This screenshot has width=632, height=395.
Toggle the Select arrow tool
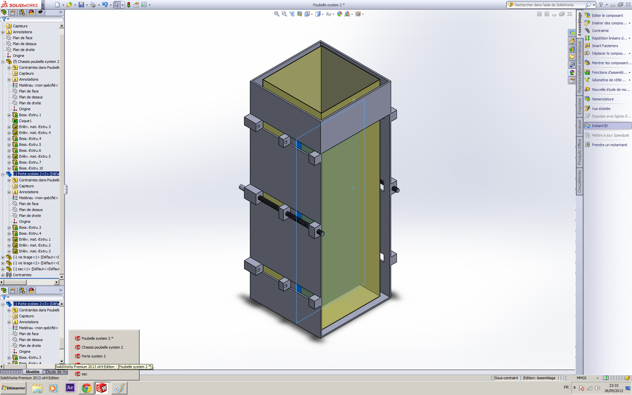click(117, 5)
